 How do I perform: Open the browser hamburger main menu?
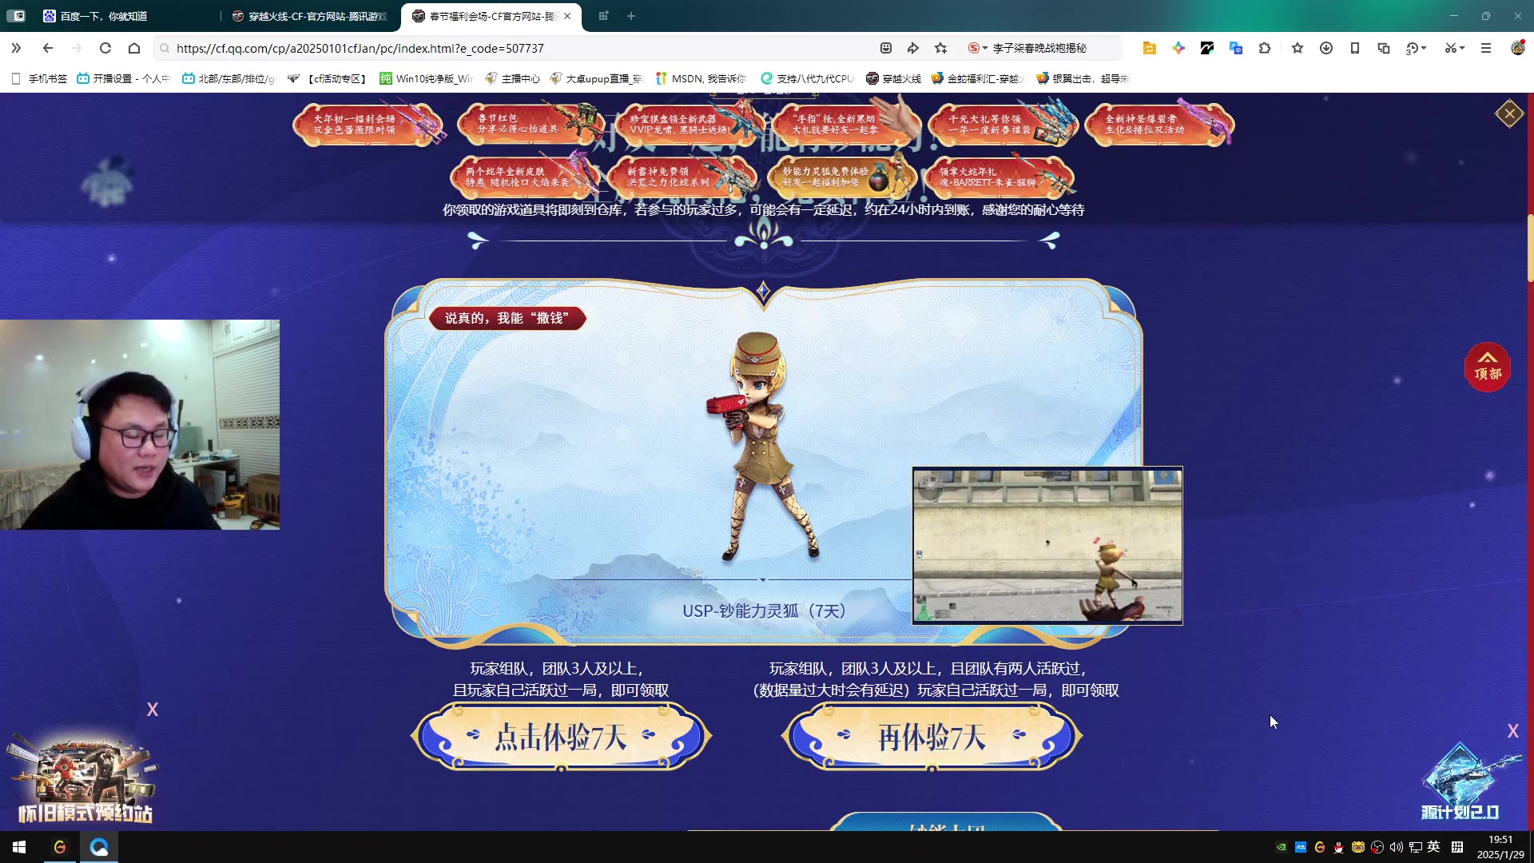point(1486,48)
